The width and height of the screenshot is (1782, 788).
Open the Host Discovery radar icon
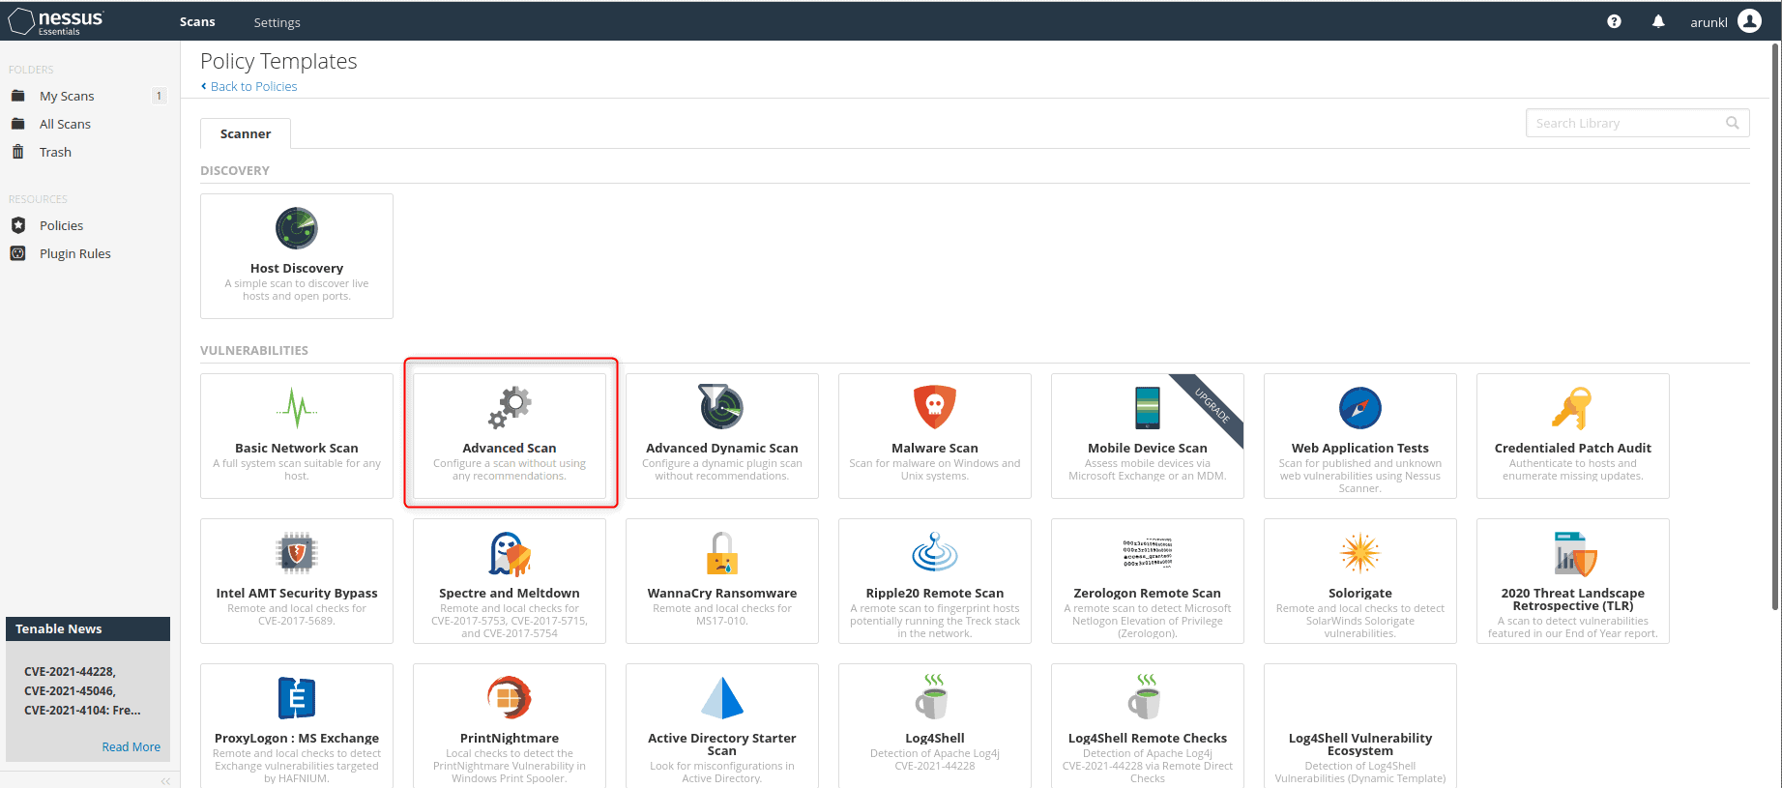click(x=297, y=228)
